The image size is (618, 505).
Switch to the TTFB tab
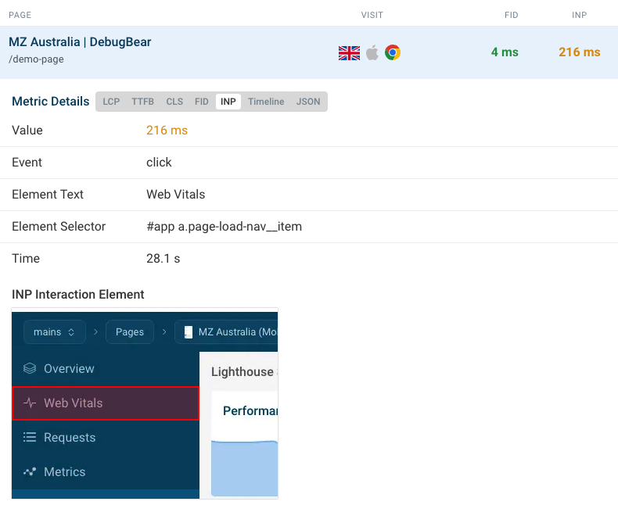pyautogui.click(x=142, y=102)
